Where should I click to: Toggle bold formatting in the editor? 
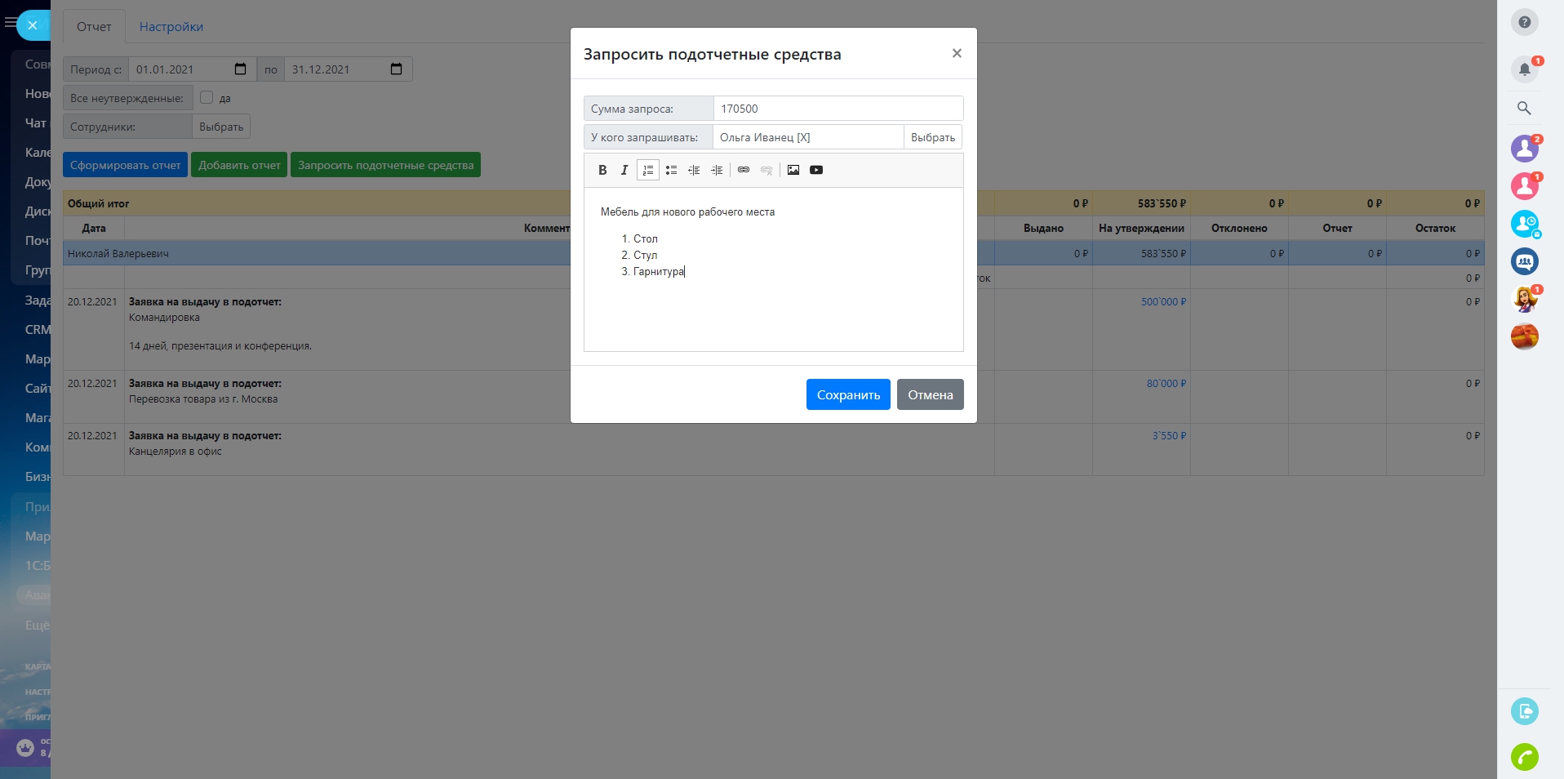click(602, 170)
